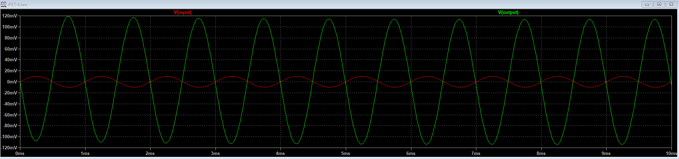Click the 10ms label on time axis
Viewport: 679px width, 159px height.
coord(670,154)
